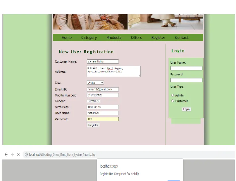Open the Contact menu item
This screenshot has height=181, width=236.
tap(182, 37)
